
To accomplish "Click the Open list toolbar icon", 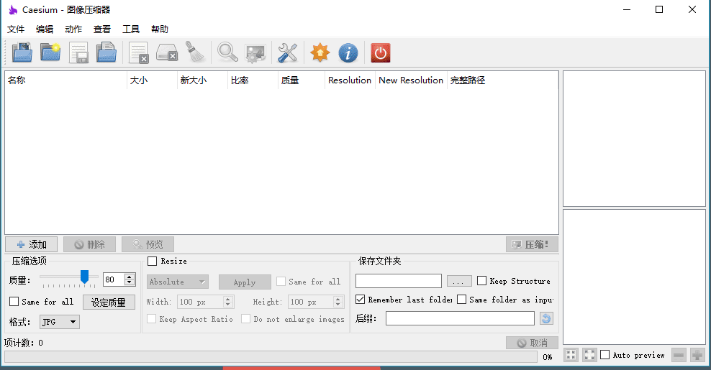I will [x=107, y=52].
